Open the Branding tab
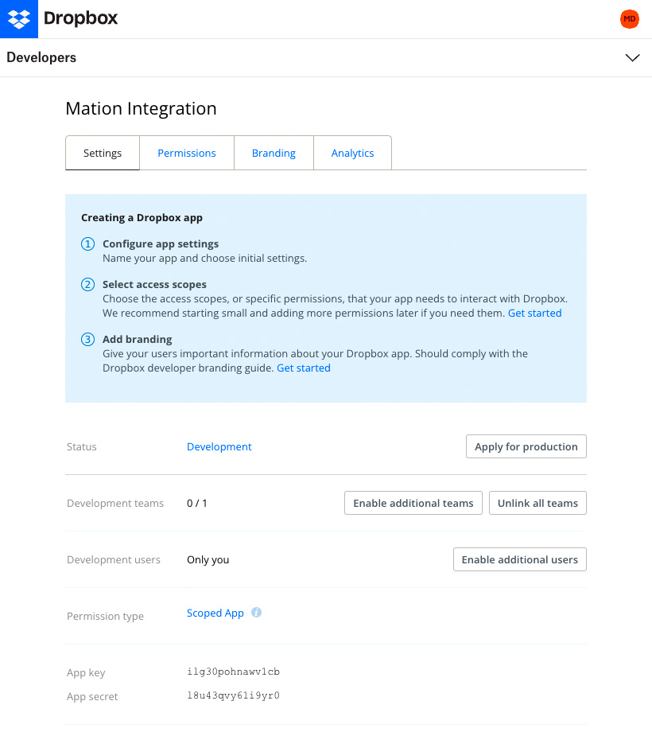The height and width of the screenshot is (732, 652). 274,153
